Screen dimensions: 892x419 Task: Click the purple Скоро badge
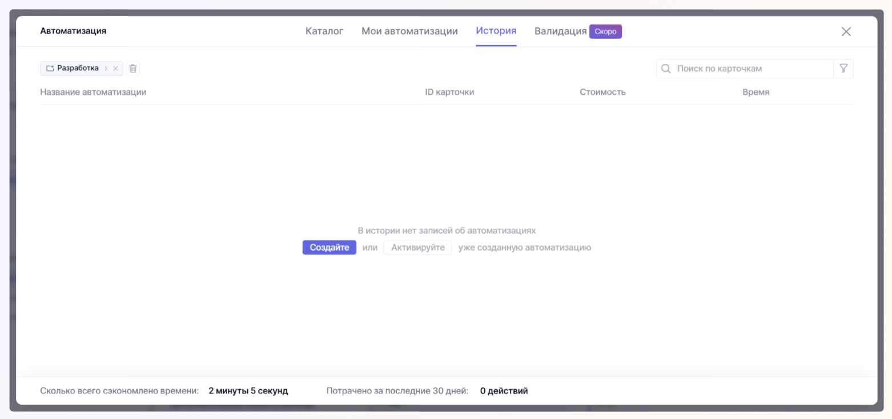tap(605, 31)
